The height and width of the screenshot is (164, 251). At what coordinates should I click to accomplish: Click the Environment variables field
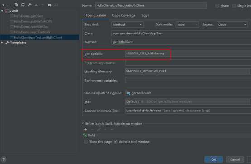pyautogui.click(x=188, y=80)
